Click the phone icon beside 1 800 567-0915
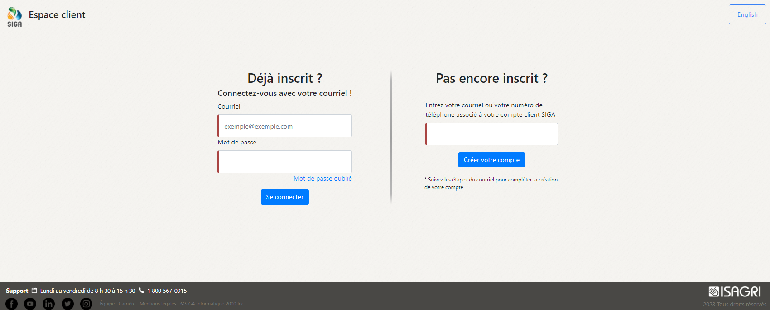This screenshot has width=770, height=310. coord(141,291)
